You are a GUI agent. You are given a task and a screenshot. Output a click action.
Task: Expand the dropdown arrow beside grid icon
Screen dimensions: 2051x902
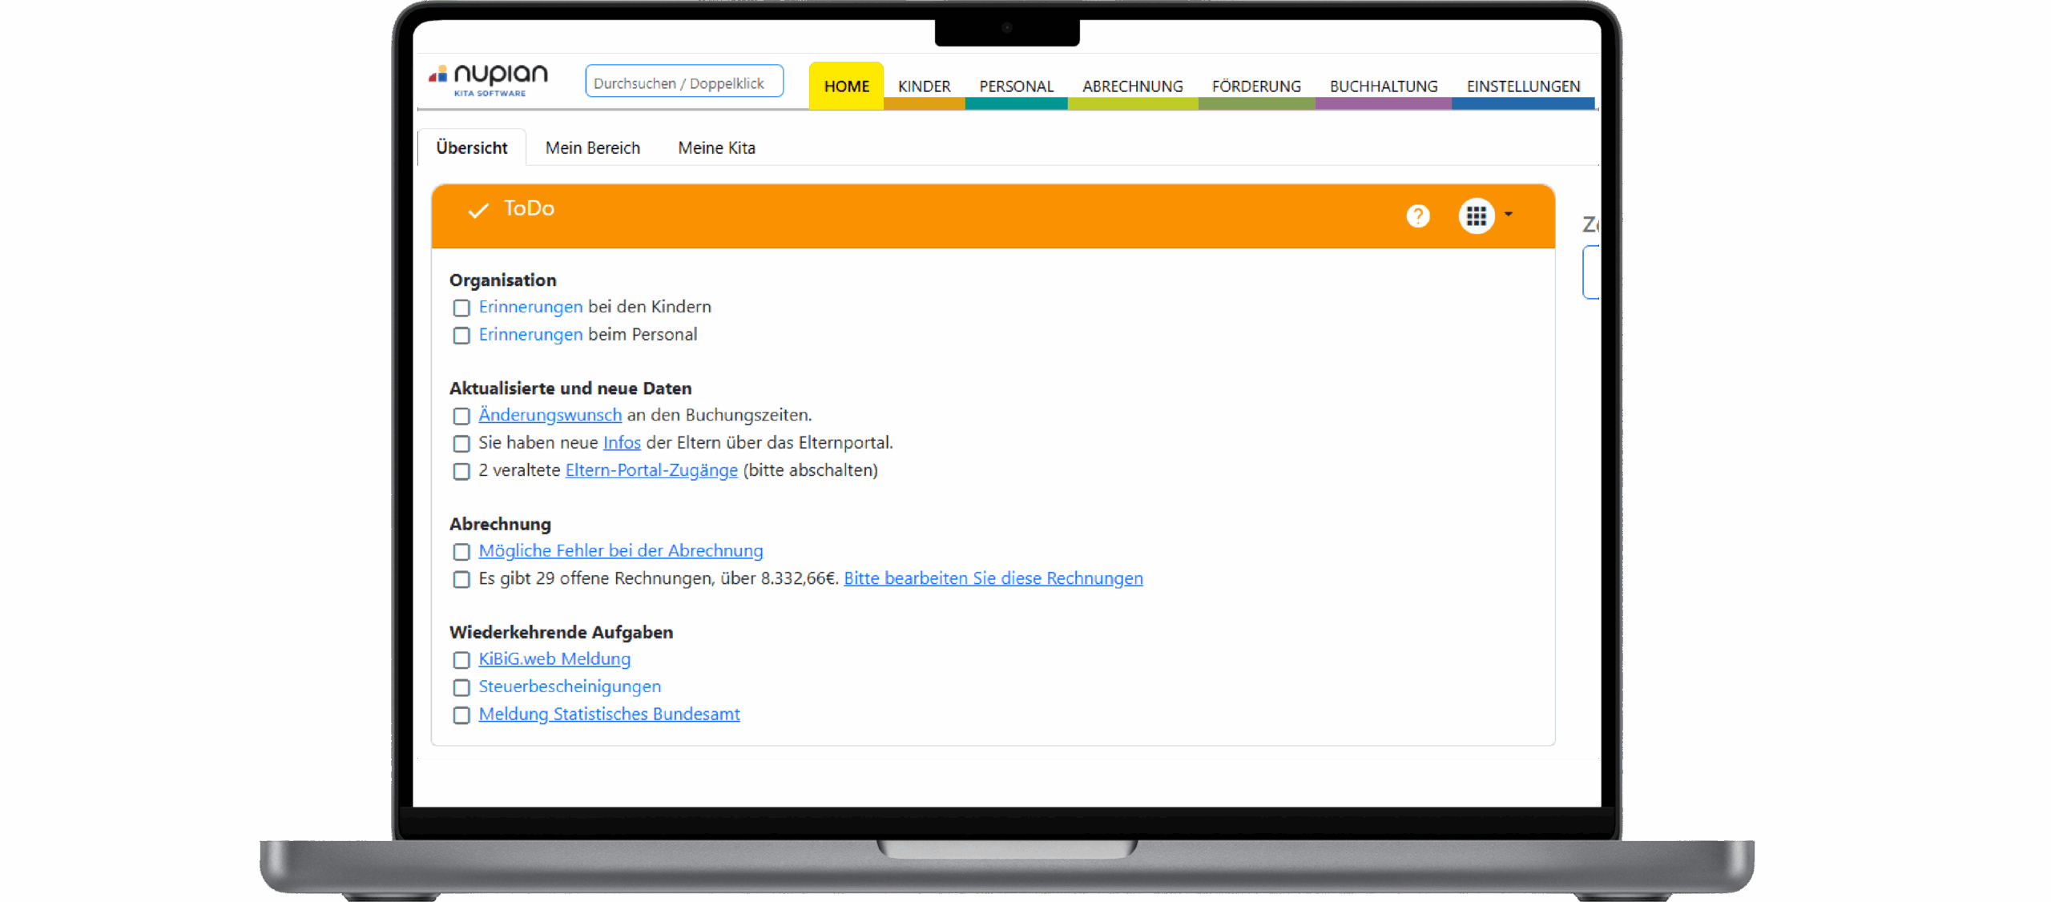click(x=1509, y=215)
